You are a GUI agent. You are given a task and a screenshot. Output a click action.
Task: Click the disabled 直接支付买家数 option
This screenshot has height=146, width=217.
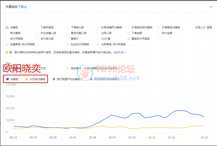coord(128,39)
